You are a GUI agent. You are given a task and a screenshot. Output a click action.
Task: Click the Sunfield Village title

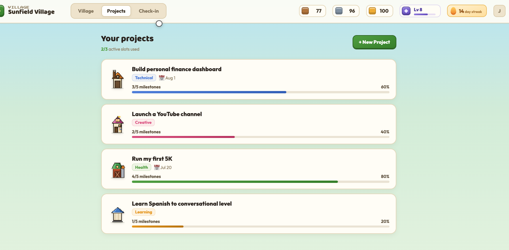pos(31,12)
